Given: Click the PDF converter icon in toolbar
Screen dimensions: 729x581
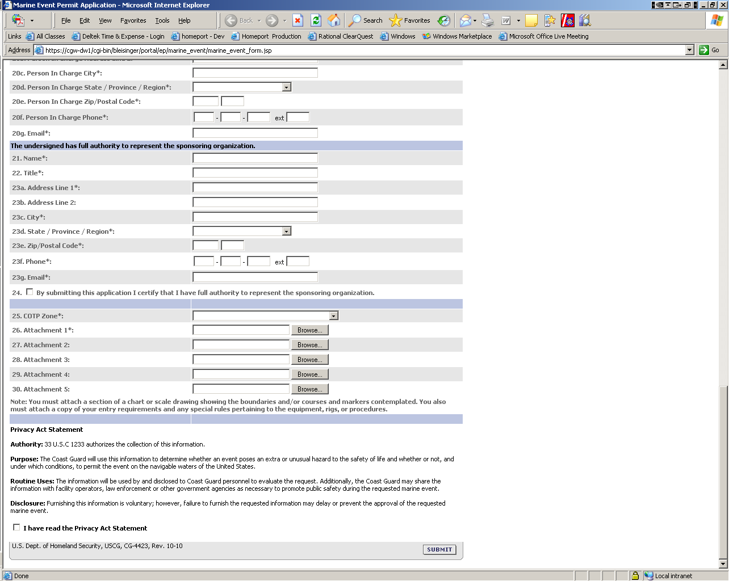Looking at the screenshot, I should (x=18, y=20).
